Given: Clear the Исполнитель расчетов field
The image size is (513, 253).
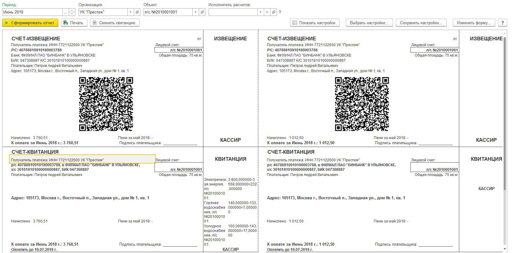Looking at the screenshot, I should [267, 12].
